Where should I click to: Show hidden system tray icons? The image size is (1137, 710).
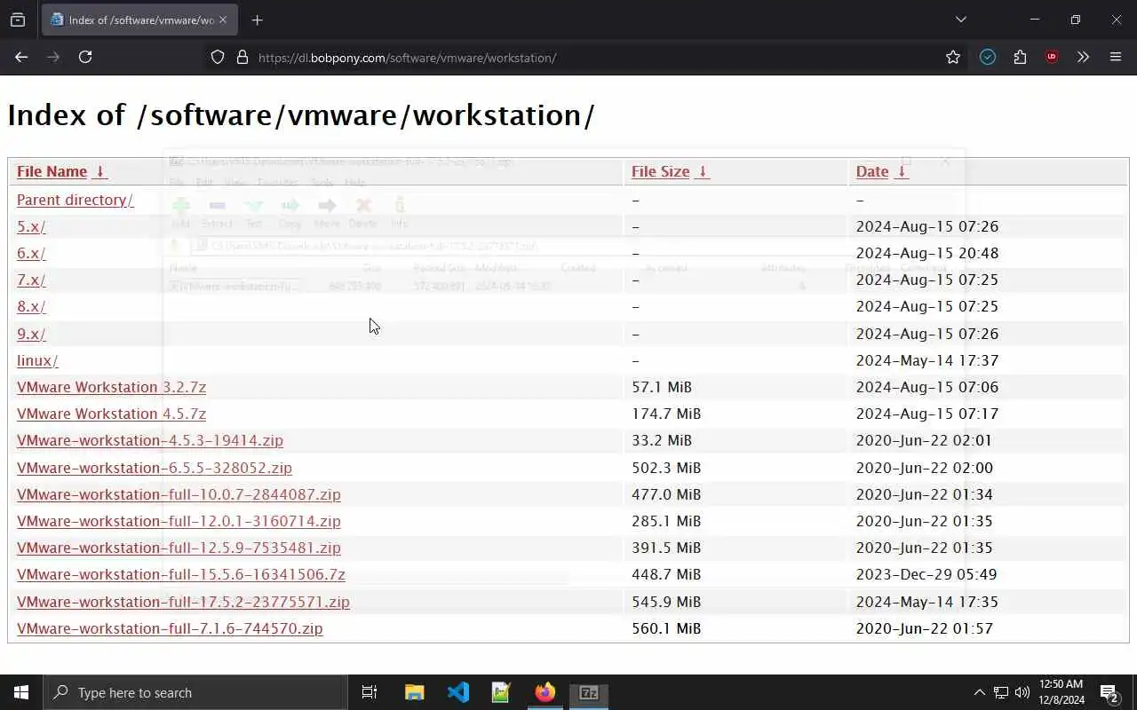coord(979,692)
